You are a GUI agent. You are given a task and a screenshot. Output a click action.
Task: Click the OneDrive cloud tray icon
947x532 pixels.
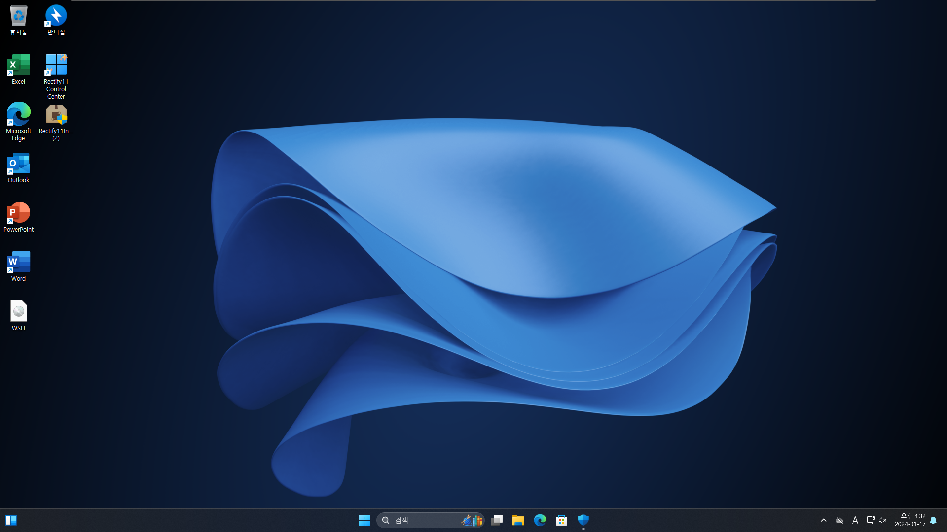click(x=839, y=520)
